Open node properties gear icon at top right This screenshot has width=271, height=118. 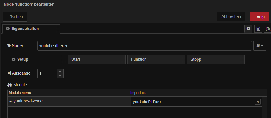tap(248, 29)
